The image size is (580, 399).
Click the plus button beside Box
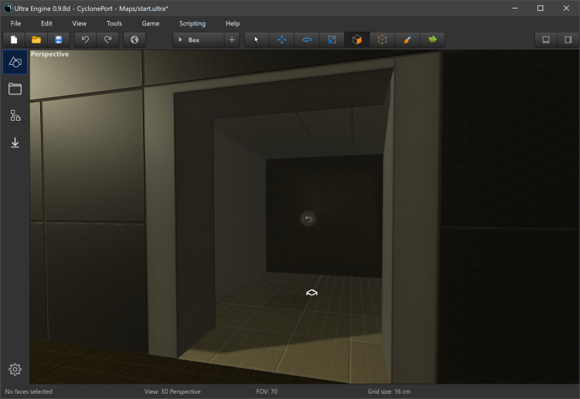[232, 39]
